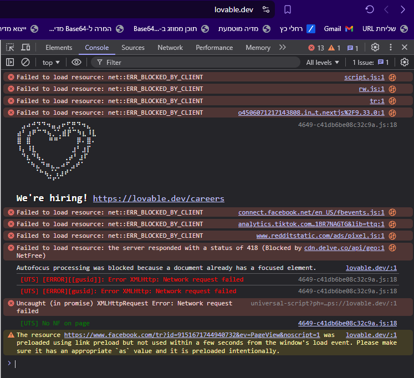
Task: Click the AI explain icon beside script.js:1
Action: coord(392,77)
